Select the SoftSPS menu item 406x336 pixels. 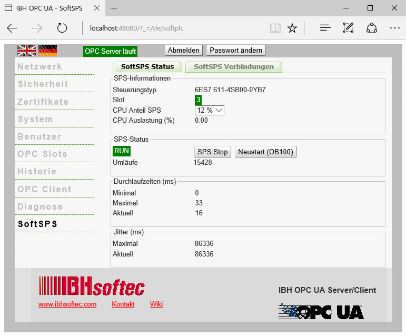coord(37,224)
